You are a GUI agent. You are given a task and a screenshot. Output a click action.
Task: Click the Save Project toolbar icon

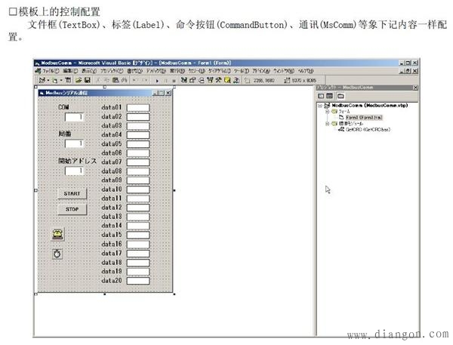(x=88, y=79)
